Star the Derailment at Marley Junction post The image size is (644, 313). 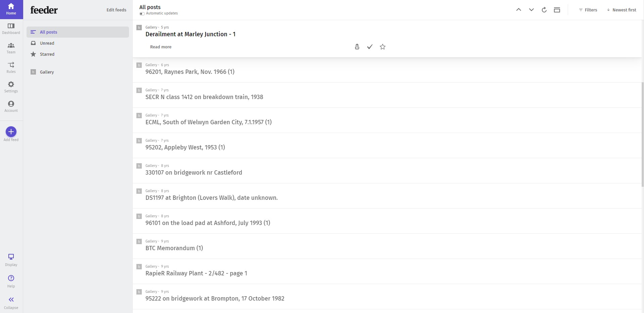383,47
